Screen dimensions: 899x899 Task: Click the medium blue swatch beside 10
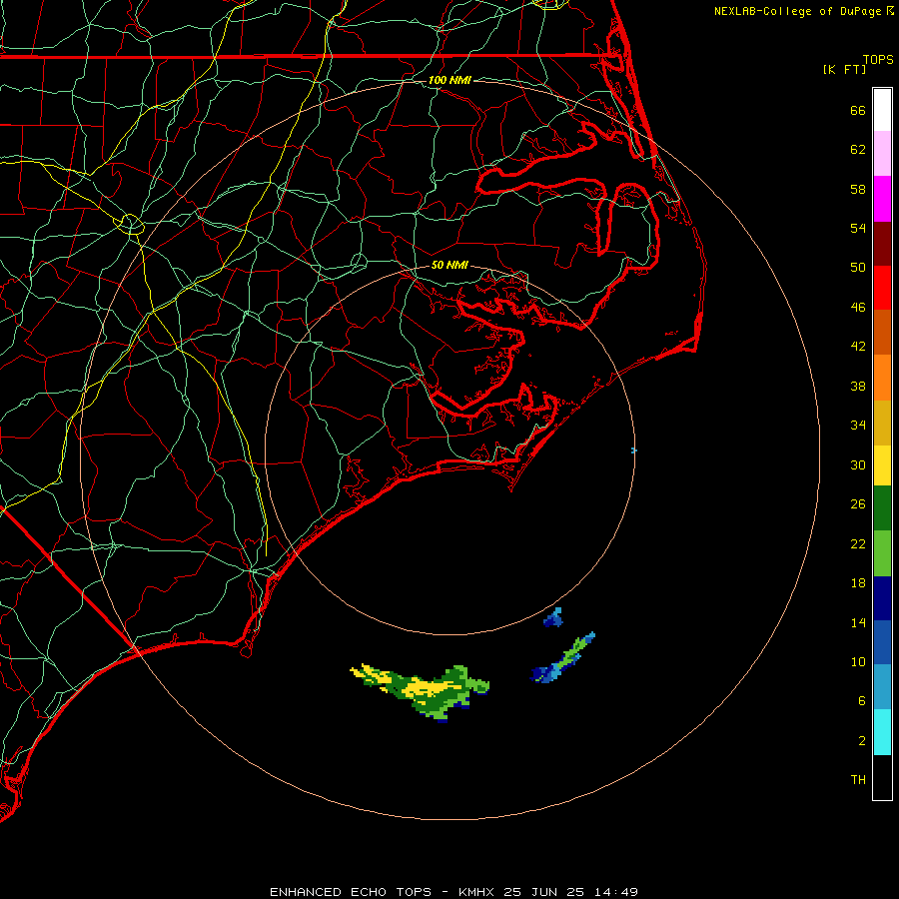pyautogui.click(x=882, y=642)
